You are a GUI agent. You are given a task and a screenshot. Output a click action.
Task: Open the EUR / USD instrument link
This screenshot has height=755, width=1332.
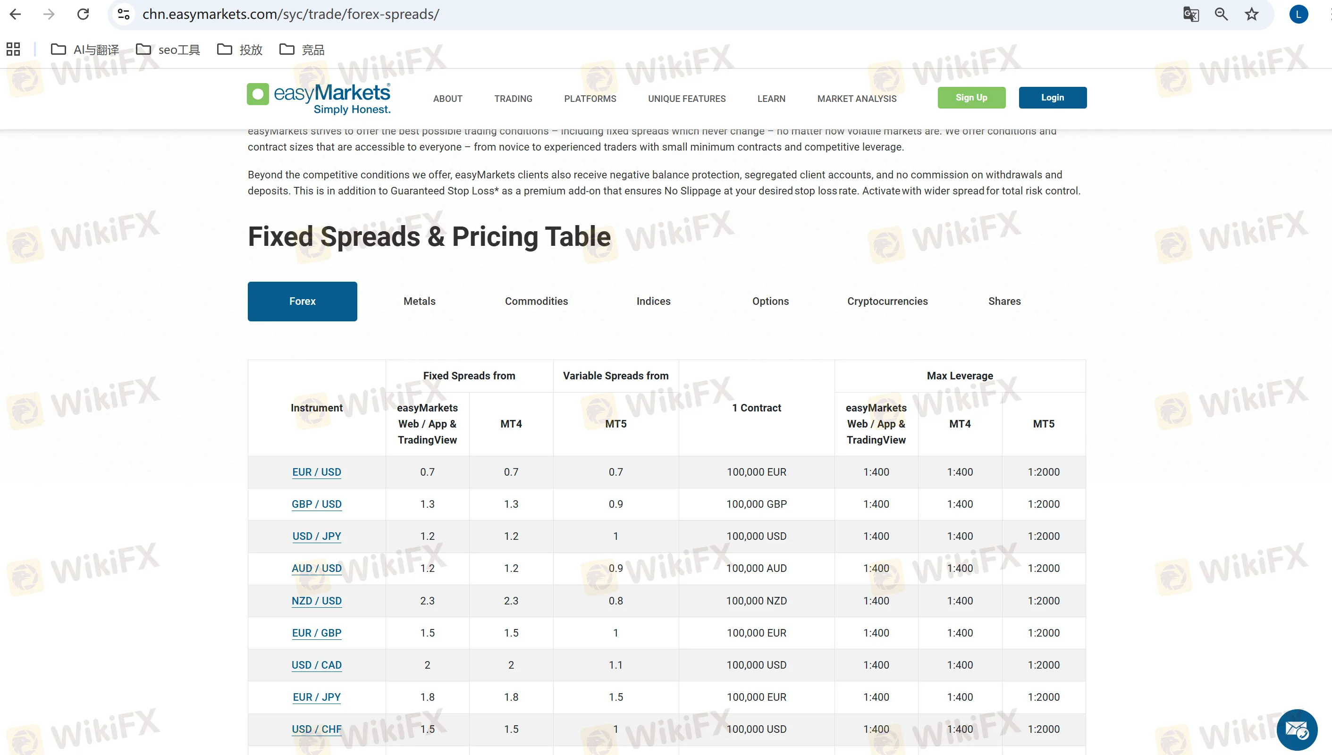(x=316, y=472)
